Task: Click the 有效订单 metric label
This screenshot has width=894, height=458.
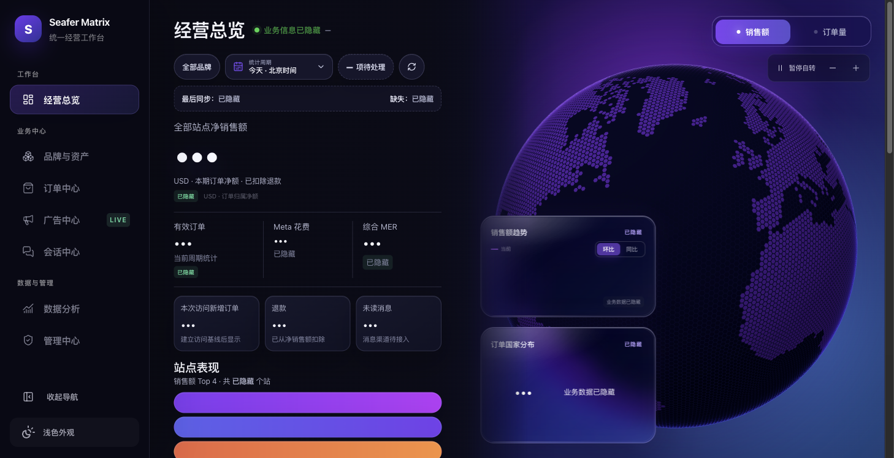Action: (189, 227)
